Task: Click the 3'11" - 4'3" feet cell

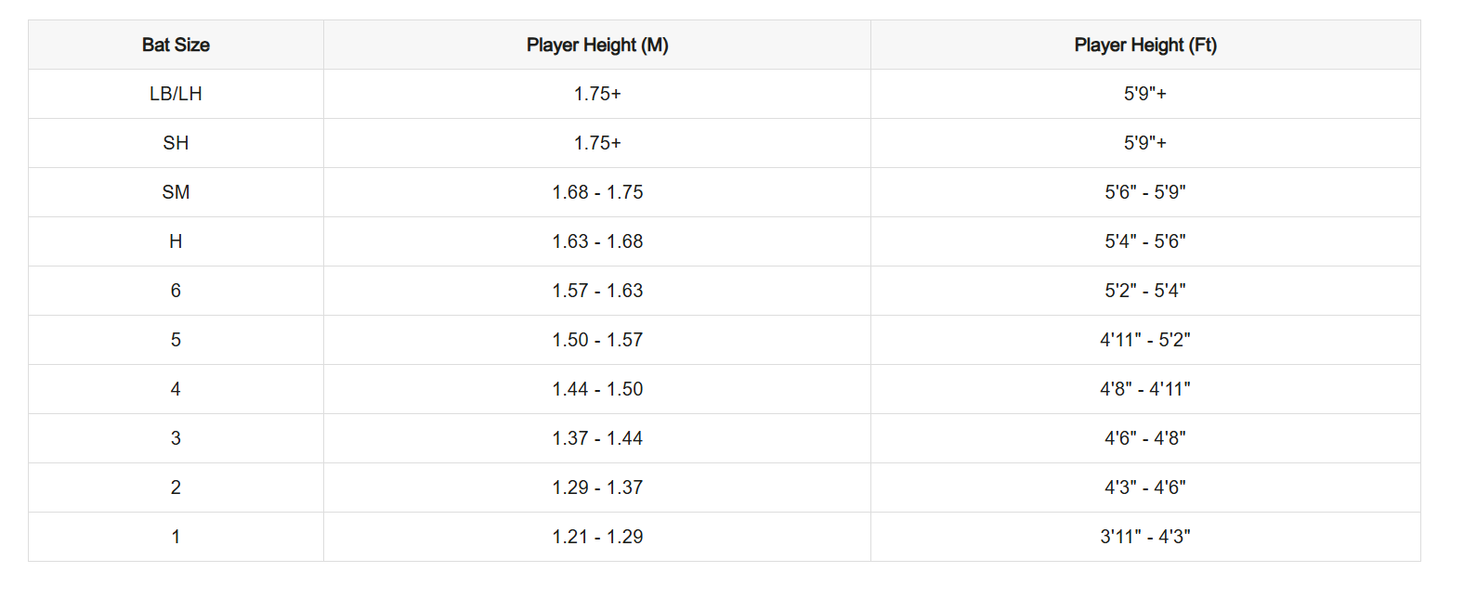Action: (x=1145, y=537)
